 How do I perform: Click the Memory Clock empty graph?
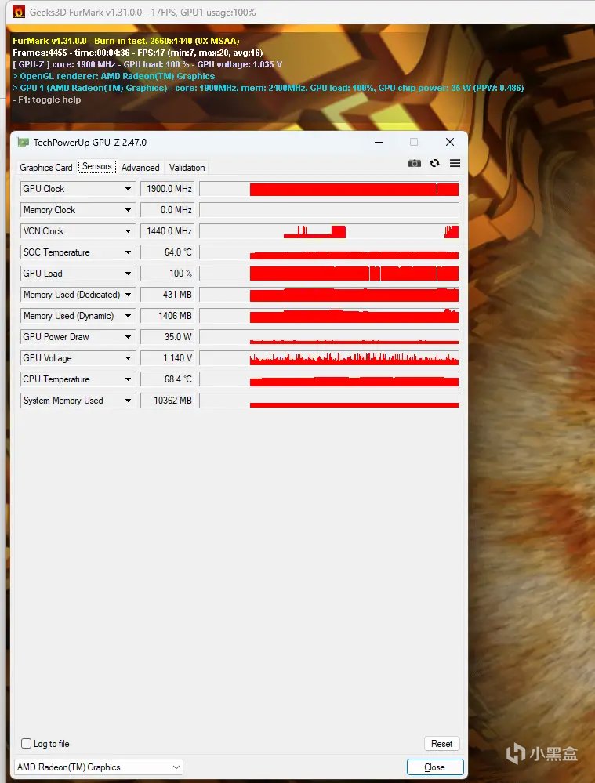click(x=328, y=210)
